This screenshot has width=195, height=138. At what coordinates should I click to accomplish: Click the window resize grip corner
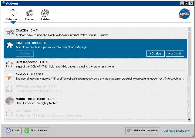click(193, 136)
